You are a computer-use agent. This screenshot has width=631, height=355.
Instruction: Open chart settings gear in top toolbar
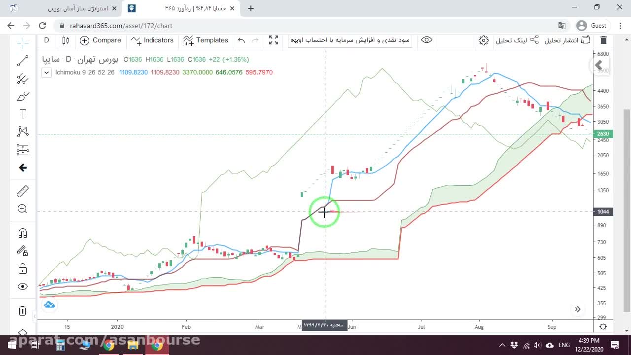(484, 40)
